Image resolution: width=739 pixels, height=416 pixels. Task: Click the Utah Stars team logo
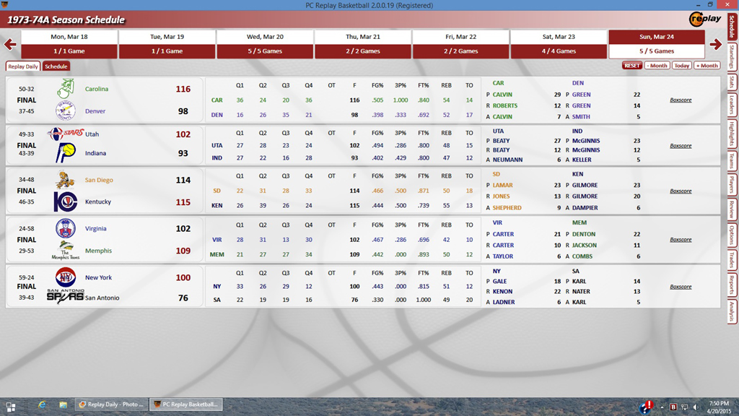coord(65,134)
